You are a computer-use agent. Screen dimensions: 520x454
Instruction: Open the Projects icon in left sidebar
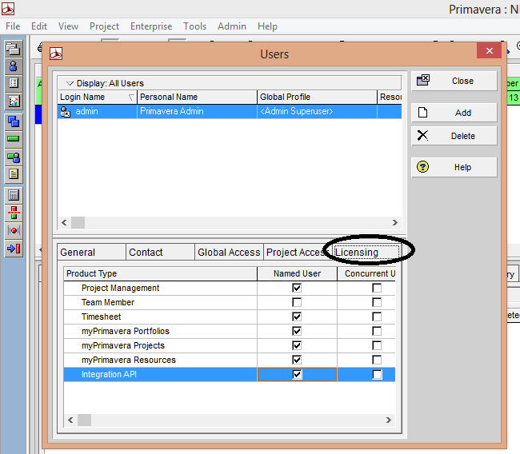(14, 49)
